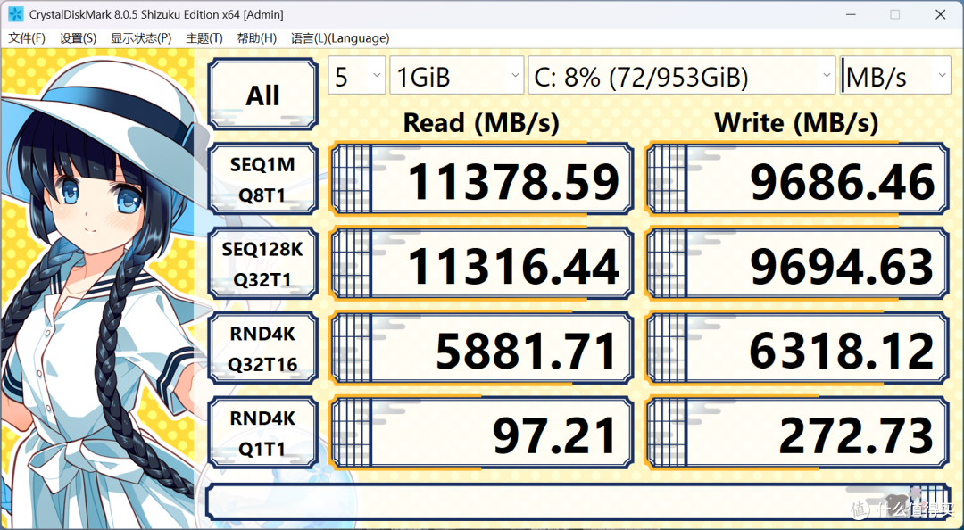964x530 pixels.
Task: Open the 文件(F) menu
Action: (27, 38)
